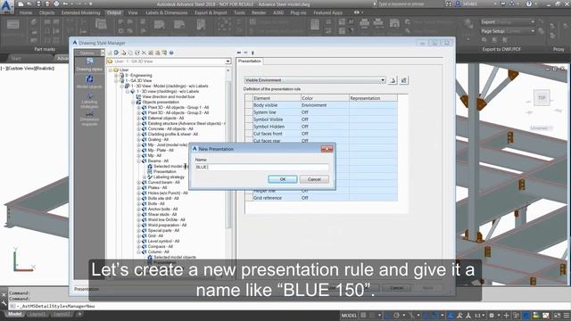Open the Visible Environment presentation dropdown

coord(315,80)
